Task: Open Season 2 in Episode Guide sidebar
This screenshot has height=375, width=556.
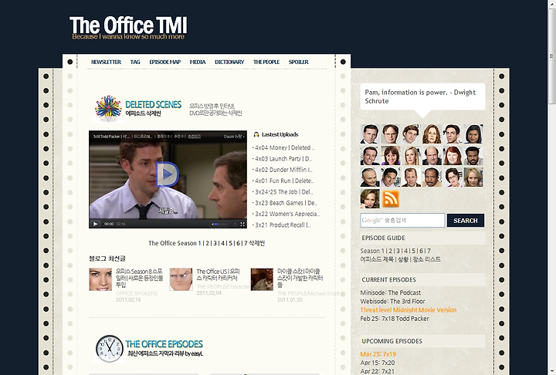Action: [x=391, y=251]
